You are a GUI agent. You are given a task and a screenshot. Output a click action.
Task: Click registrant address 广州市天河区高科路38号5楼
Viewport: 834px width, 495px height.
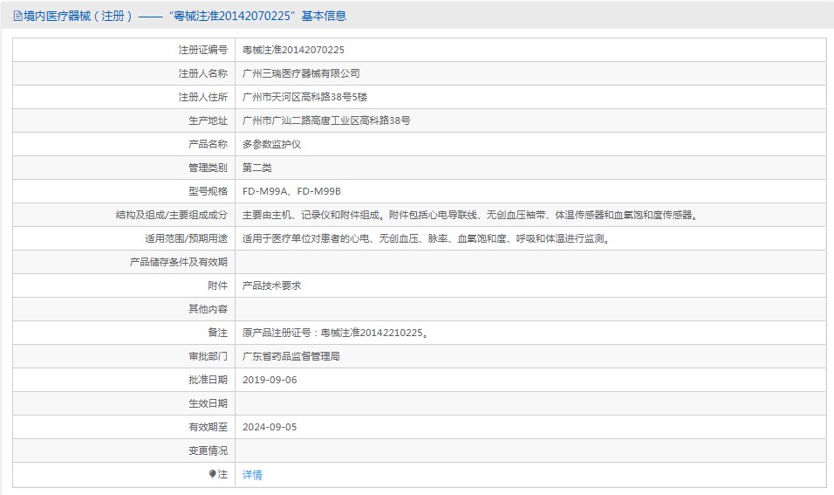pyautogui.click(x=304, y=97)
